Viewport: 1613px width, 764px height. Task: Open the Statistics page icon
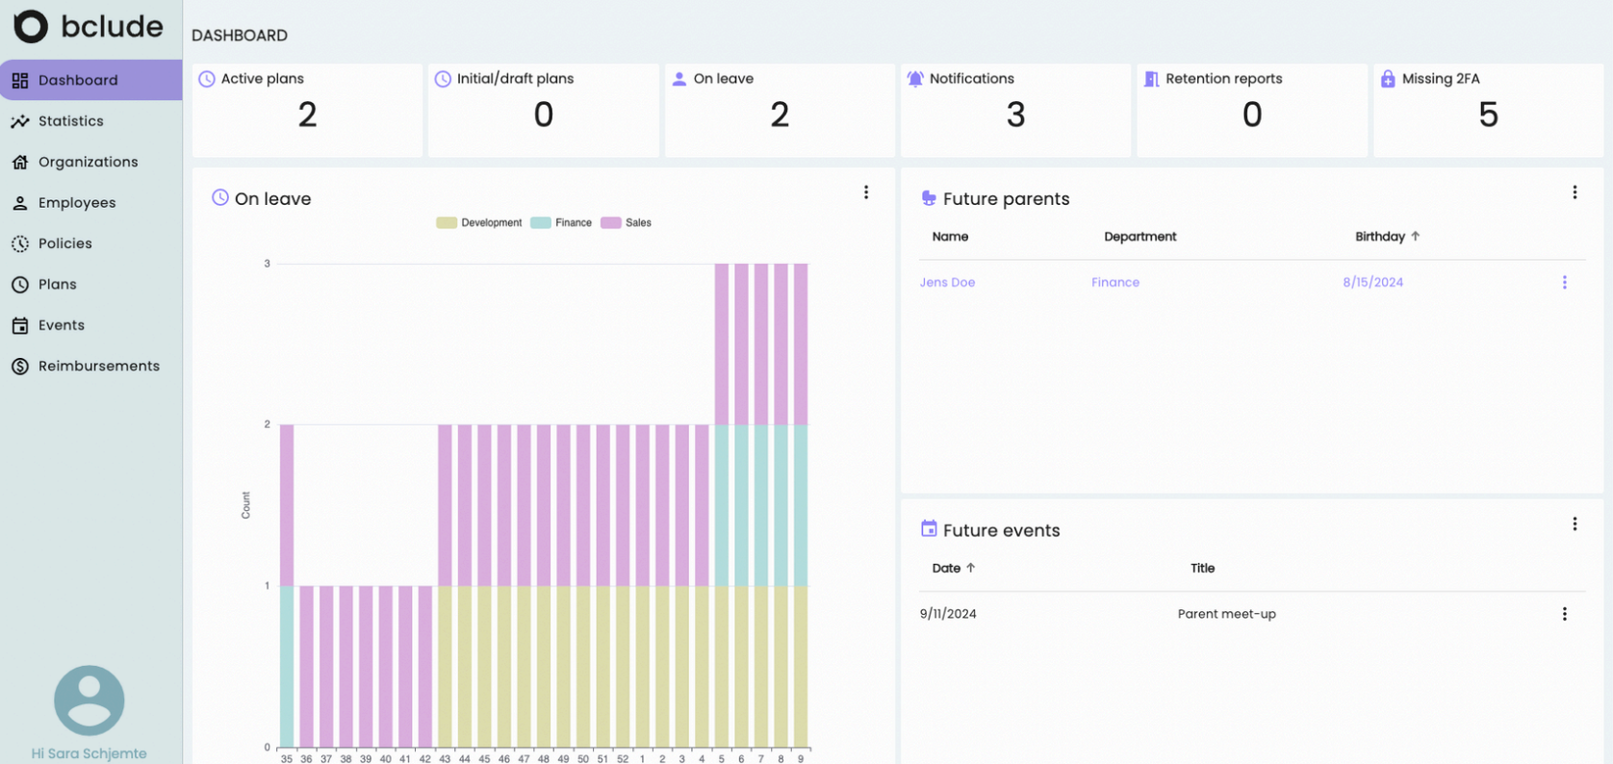20,121
